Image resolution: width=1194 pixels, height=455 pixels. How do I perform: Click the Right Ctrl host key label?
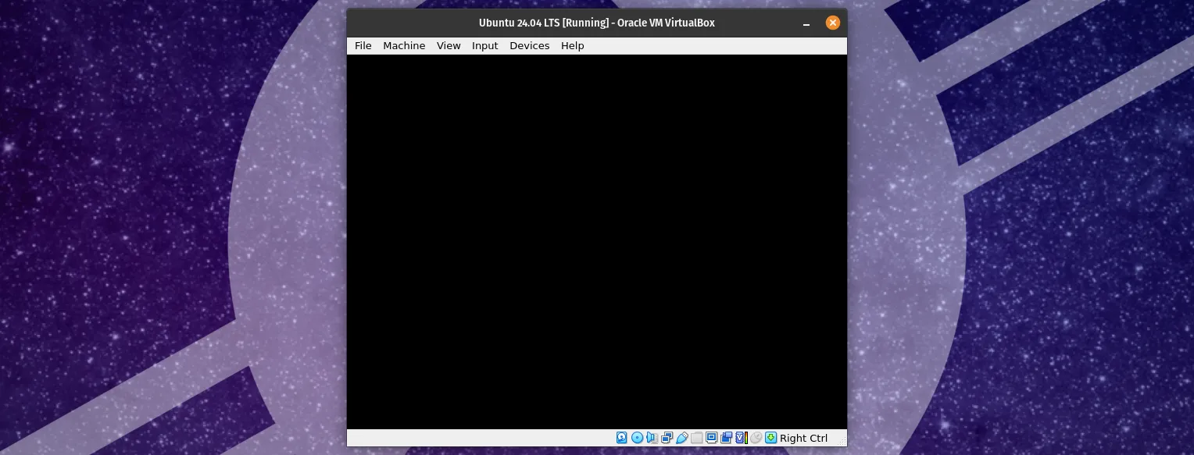(x=803, y=438)
